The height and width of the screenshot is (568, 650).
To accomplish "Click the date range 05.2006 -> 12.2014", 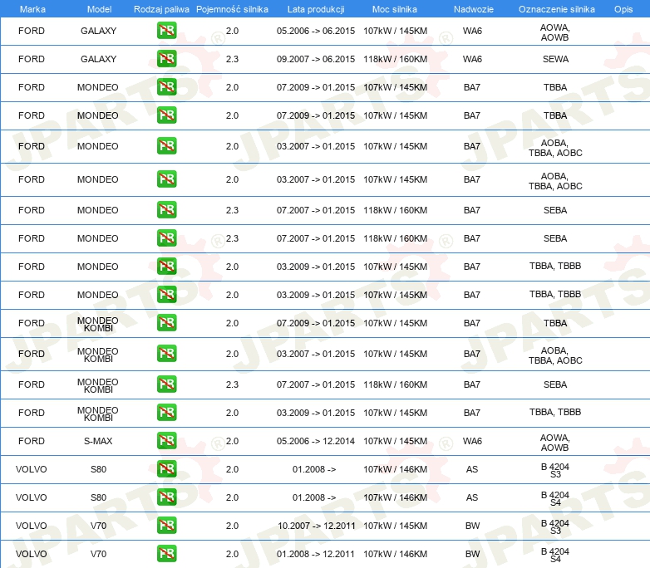I will coord(316,441).
